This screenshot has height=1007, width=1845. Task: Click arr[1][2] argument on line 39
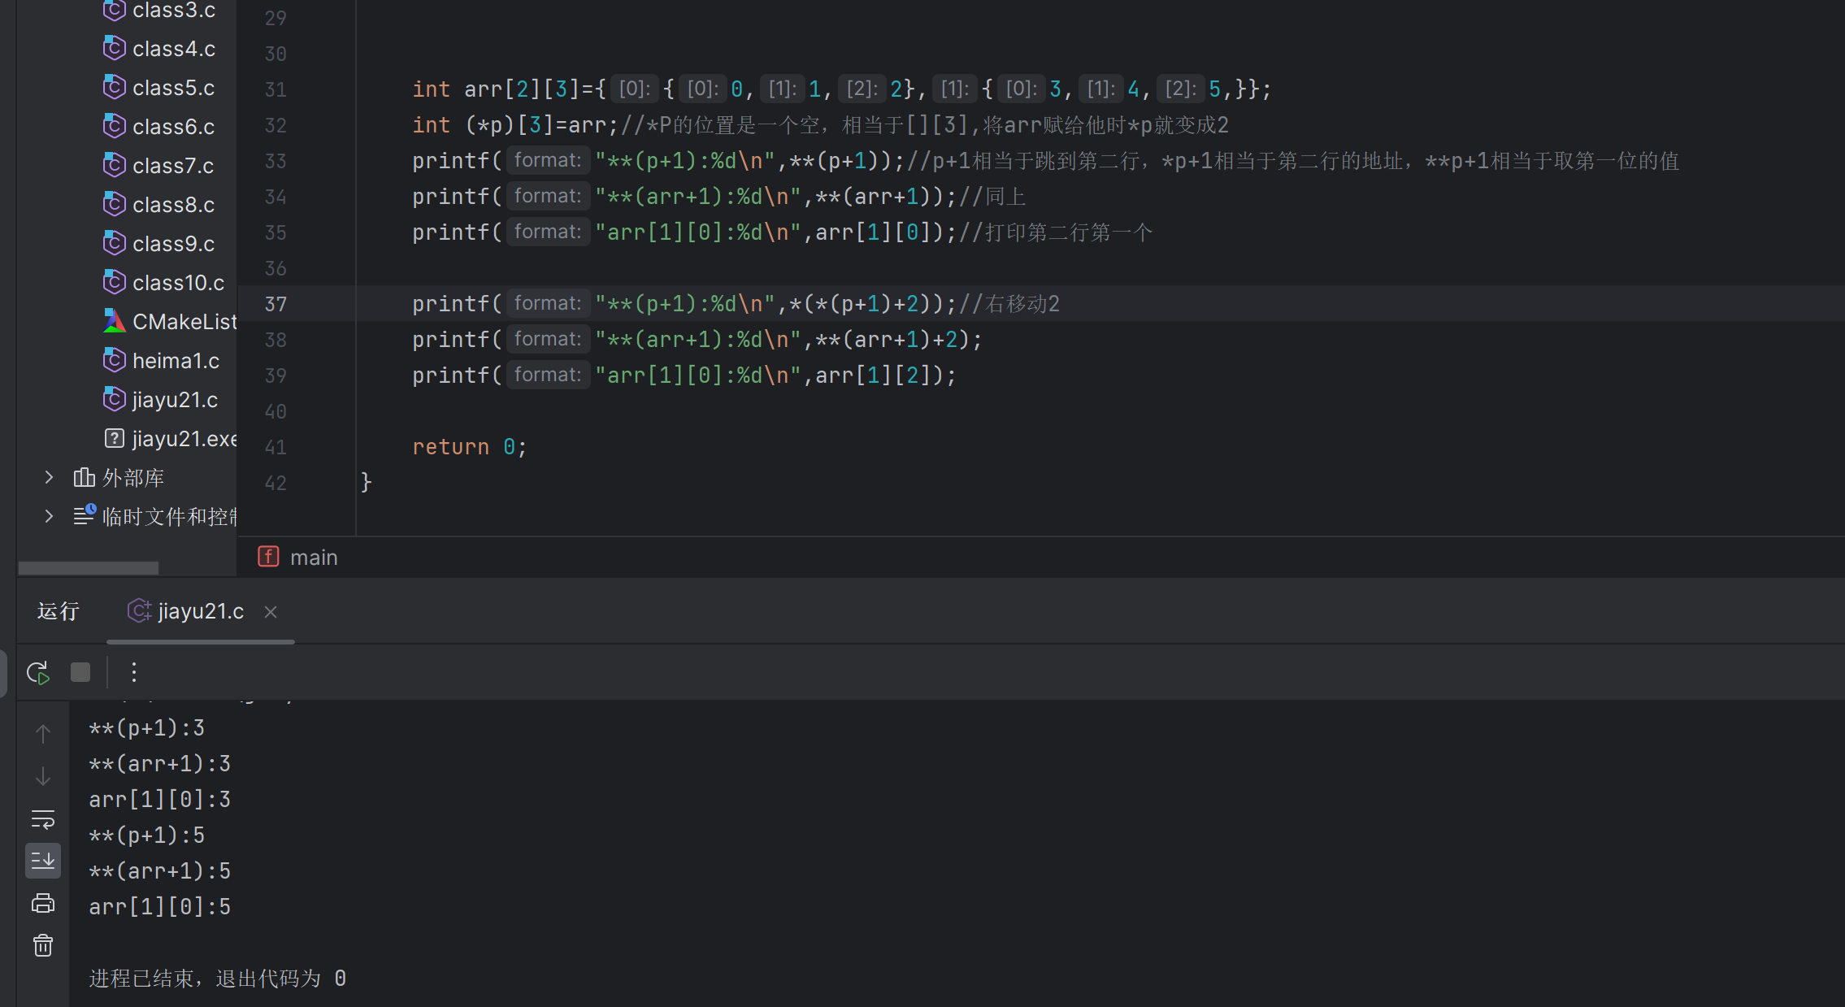(873, 375)
